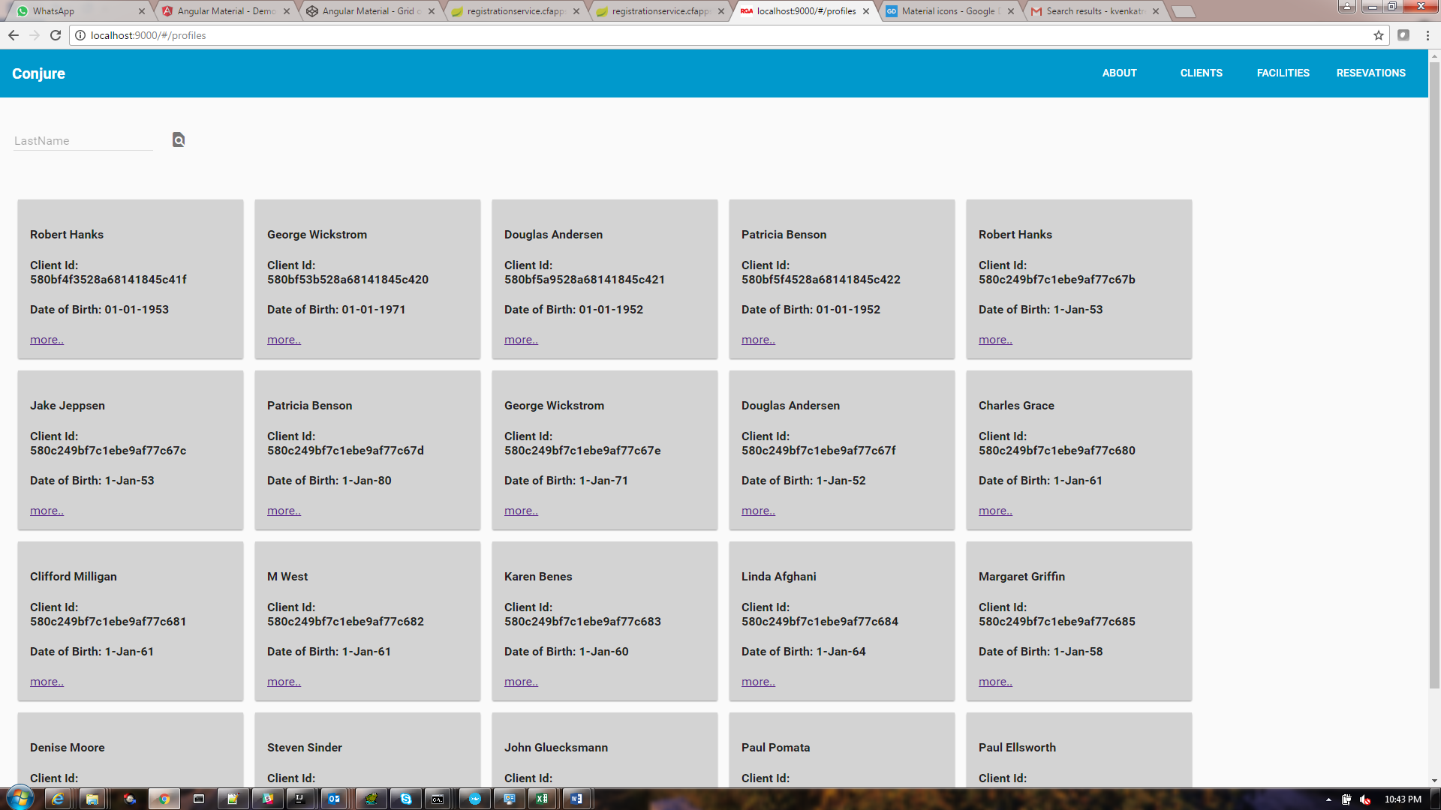Open Chrome three-dot menu
The image size is (1441, 810).
point(1427,35)
